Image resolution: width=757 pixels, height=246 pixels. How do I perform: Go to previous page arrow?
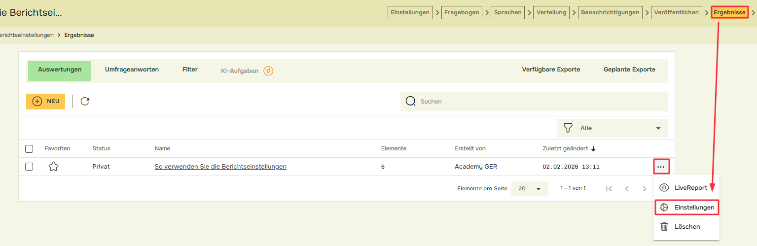coord(627,188)
